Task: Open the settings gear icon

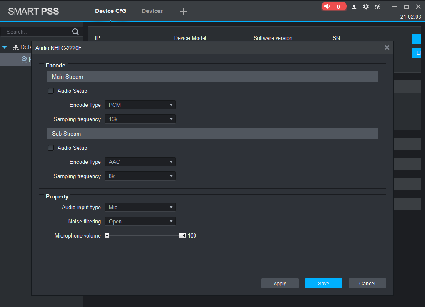Action: point(366,7)
